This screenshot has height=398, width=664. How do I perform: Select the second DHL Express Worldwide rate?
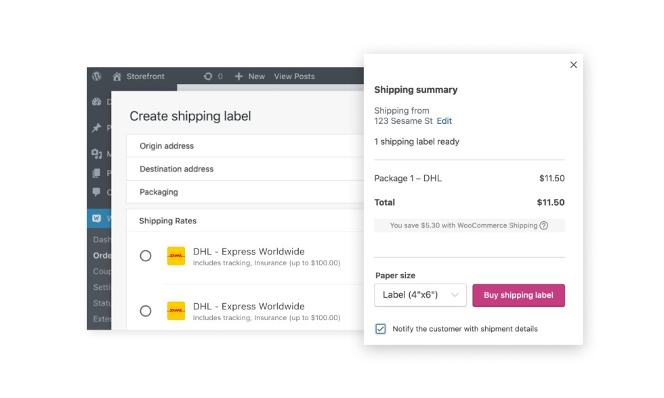146,311
